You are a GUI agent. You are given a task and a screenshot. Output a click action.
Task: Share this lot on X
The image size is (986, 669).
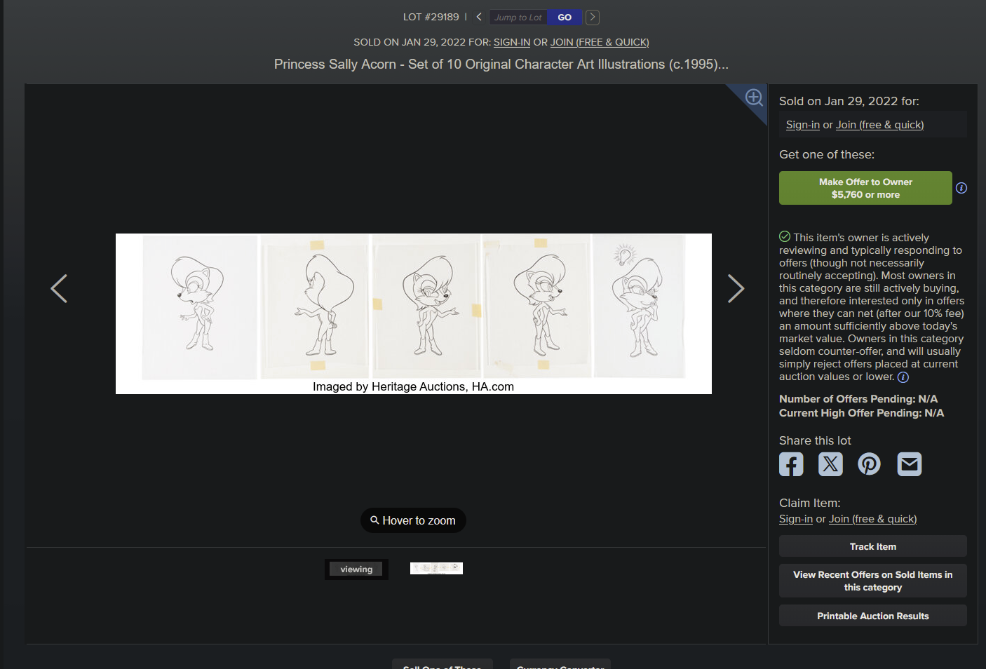pyautogui.click(x=830, y=464)
